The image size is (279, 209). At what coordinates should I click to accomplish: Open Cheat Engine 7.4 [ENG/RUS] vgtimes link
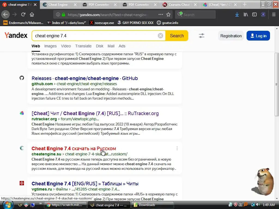(x=85, y=184)
